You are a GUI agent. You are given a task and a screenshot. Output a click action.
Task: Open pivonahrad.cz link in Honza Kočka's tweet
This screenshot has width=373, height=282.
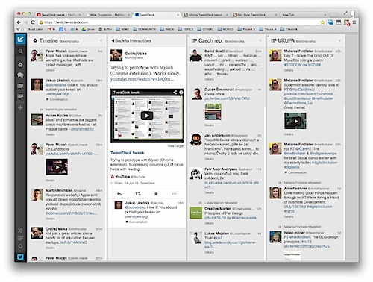(82, 129)
